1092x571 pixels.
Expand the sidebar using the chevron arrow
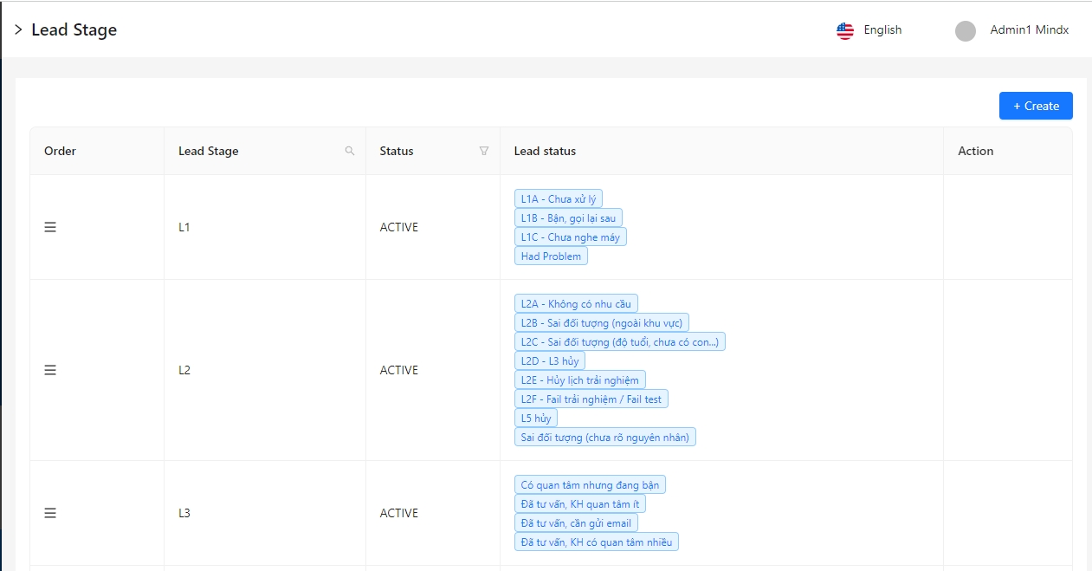(x=18, y=30)
